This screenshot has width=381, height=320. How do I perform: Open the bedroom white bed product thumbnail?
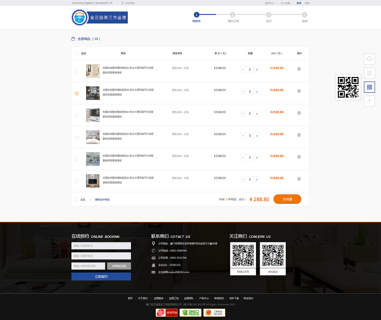[93, 137]
